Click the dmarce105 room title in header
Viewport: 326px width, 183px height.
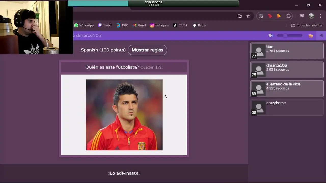tap(88, 35)
